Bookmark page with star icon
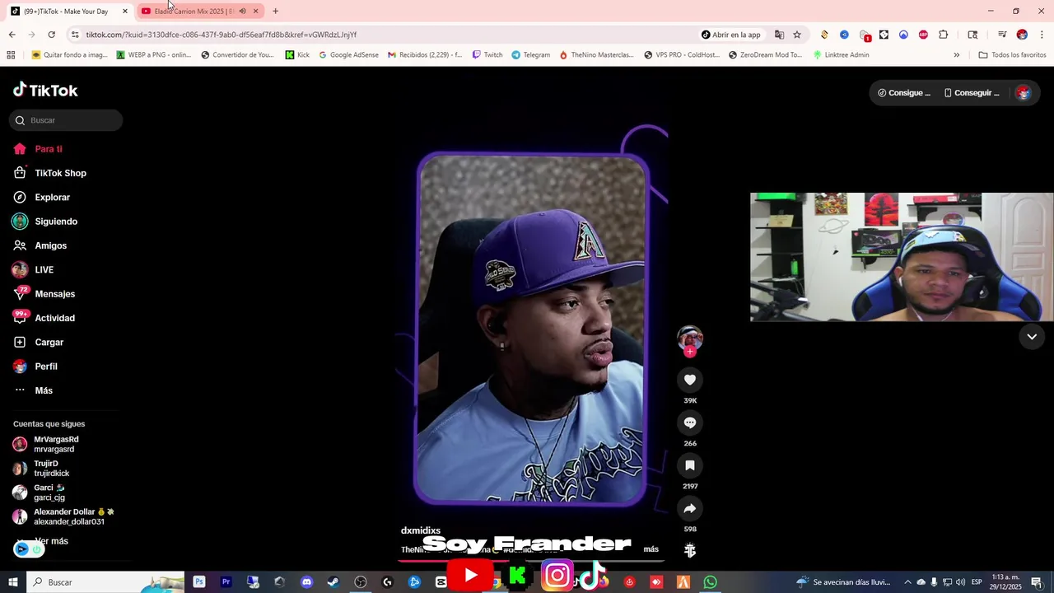1054x593 pixels. click(x=797, y=35)
